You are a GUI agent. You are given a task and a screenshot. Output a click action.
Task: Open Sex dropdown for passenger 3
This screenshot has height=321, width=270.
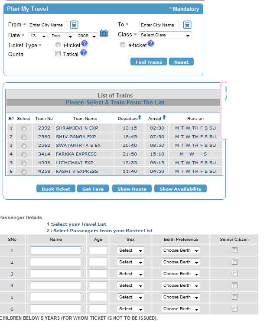pyautogui.click(x=130, y=274)
